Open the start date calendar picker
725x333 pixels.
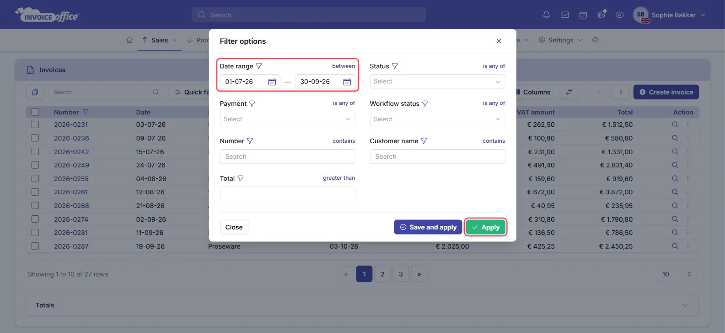[272, 82]
